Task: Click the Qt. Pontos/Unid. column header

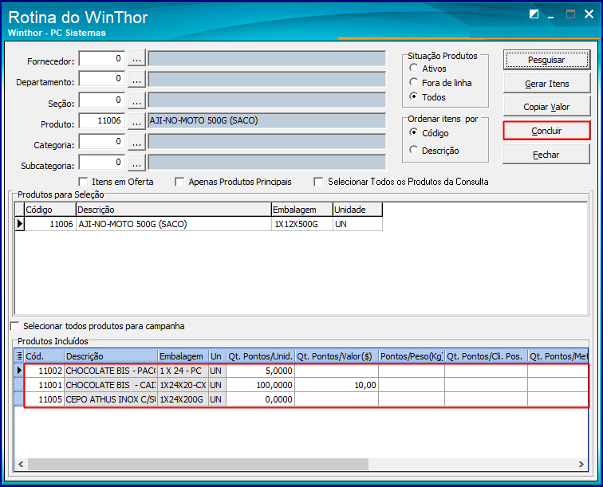Action: [x=260, y=356]
